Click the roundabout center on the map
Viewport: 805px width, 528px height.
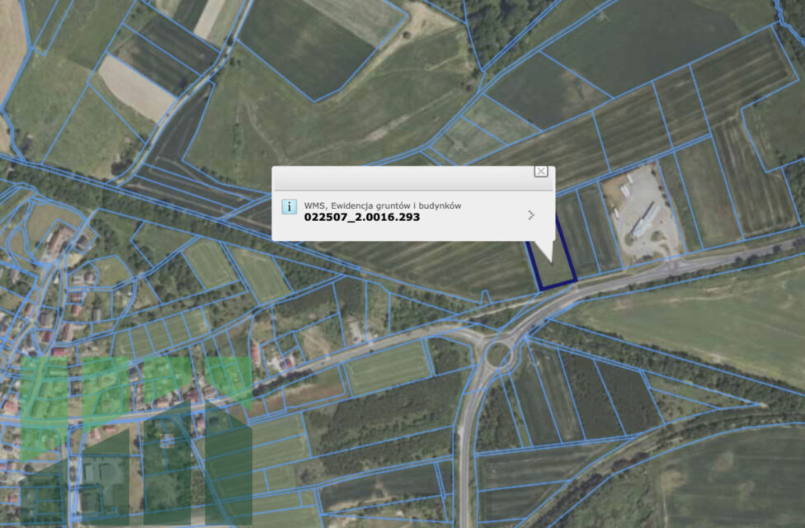point(497,356)
